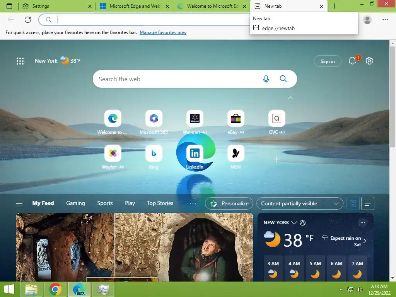Open Edge settings and more menu
The width and height of the screenshot is (396, 297).
tap(385, 19)
